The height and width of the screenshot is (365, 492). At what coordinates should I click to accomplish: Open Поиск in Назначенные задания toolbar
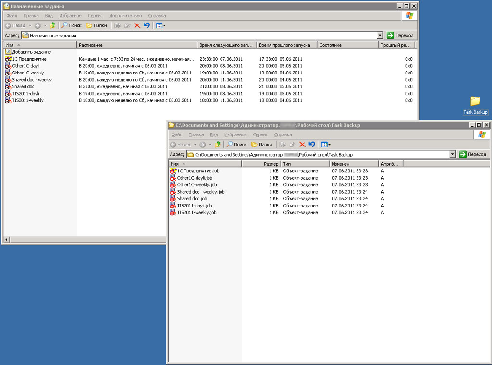tap(71, 25)
